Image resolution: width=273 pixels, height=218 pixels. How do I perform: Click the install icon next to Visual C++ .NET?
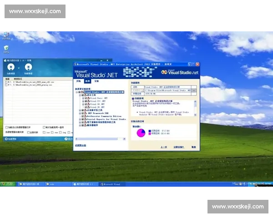(x=88, y=101)
